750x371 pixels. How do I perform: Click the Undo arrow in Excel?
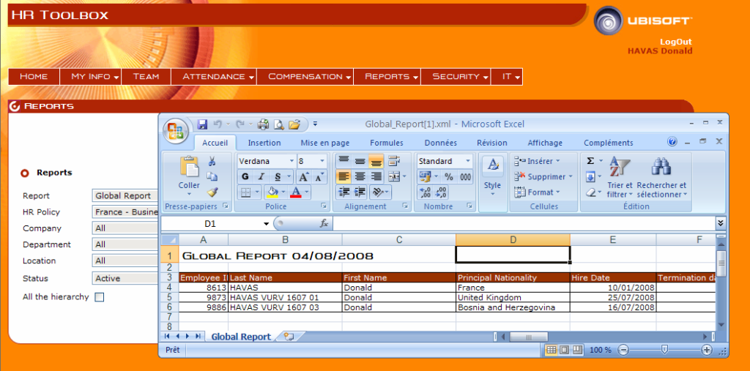coord(218,124)
